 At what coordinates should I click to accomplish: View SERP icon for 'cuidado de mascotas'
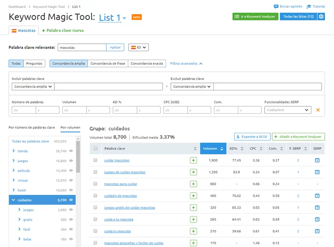(x=317, y=196)
